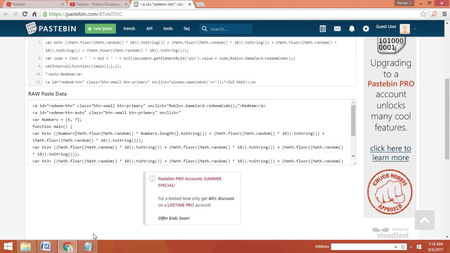The image size is (450, 253).
Task: Click code line 10 Auto-Redeem text
Action: coord(64,74)
